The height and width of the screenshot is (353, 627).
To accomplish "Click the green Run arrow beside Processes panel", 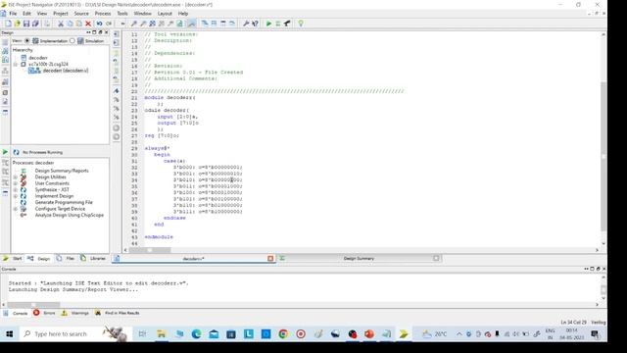I will click(x=5, y=152).
